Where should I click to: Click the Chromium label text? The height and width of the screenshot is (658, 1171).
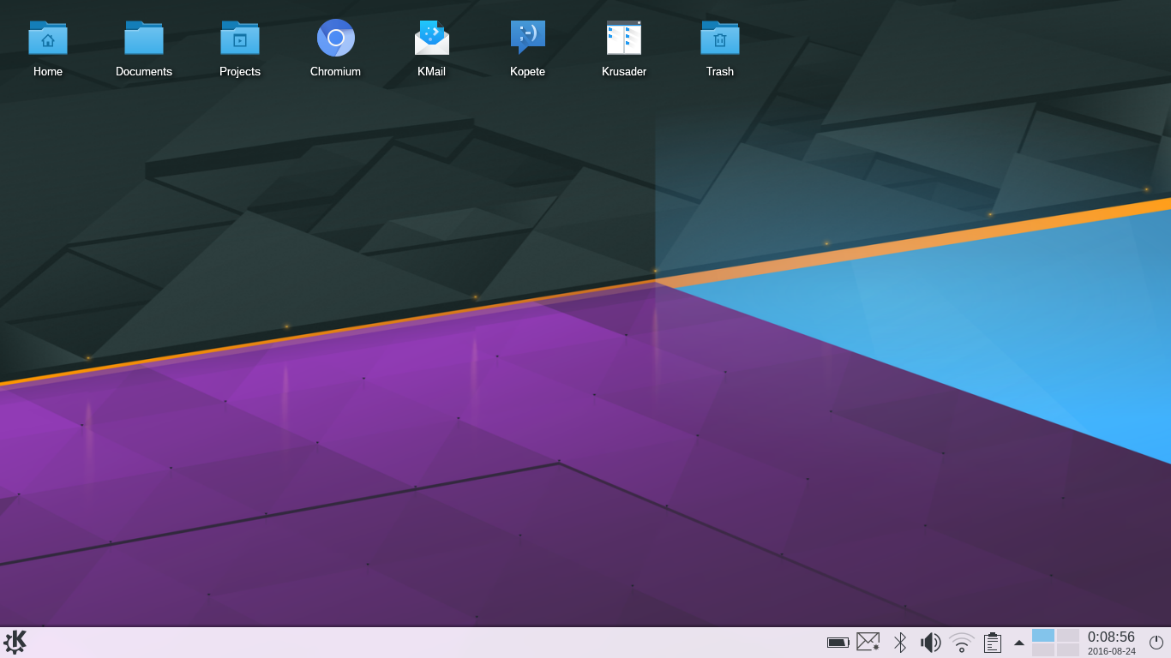[336, 72]
